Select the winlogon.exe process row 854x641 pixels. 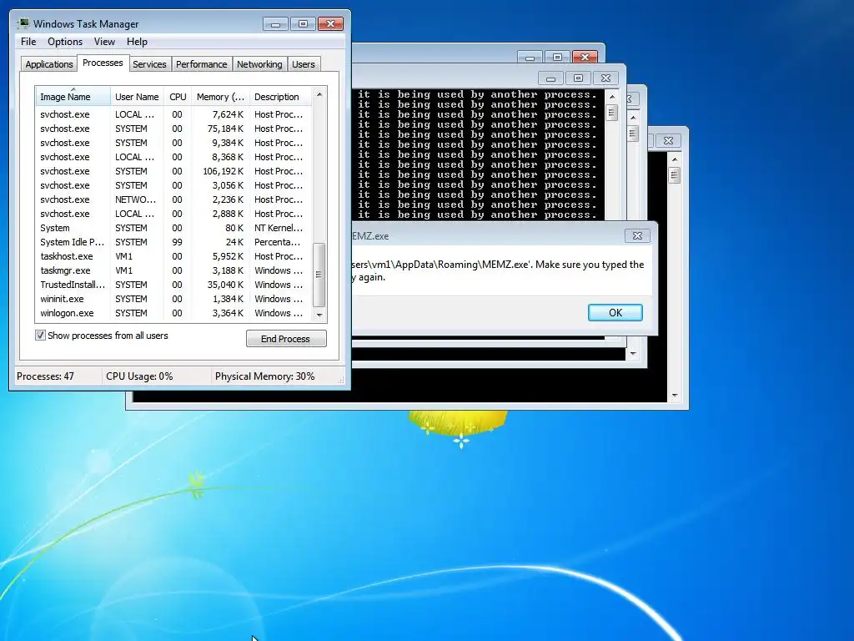click(x=173, y=313)
